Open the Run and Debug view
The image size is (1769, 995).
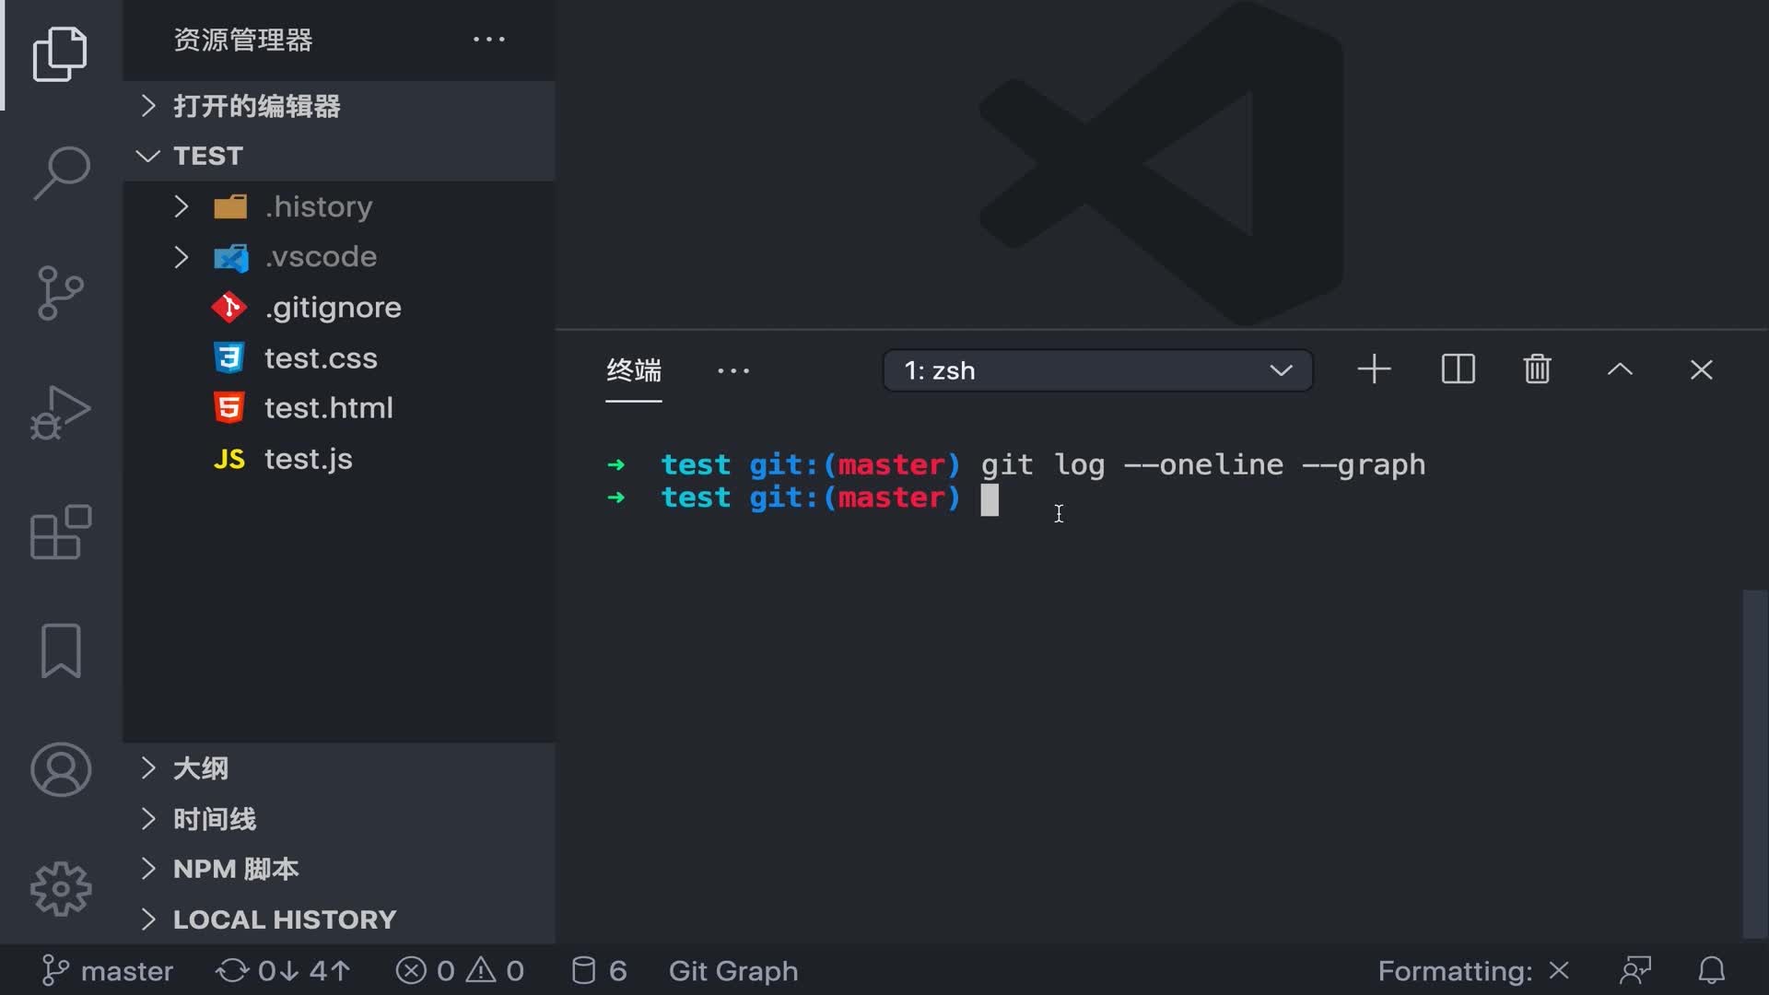pyautogui.click(x=61, y=412)
